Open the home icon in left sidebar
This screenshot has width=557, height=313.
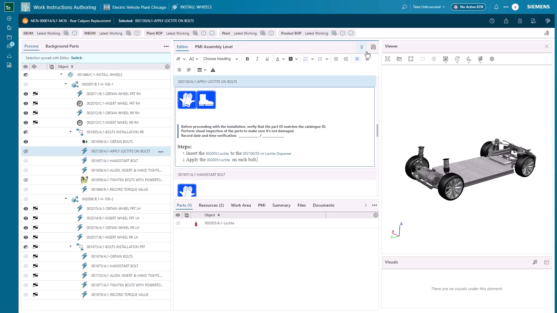click(x=9, y=28)
